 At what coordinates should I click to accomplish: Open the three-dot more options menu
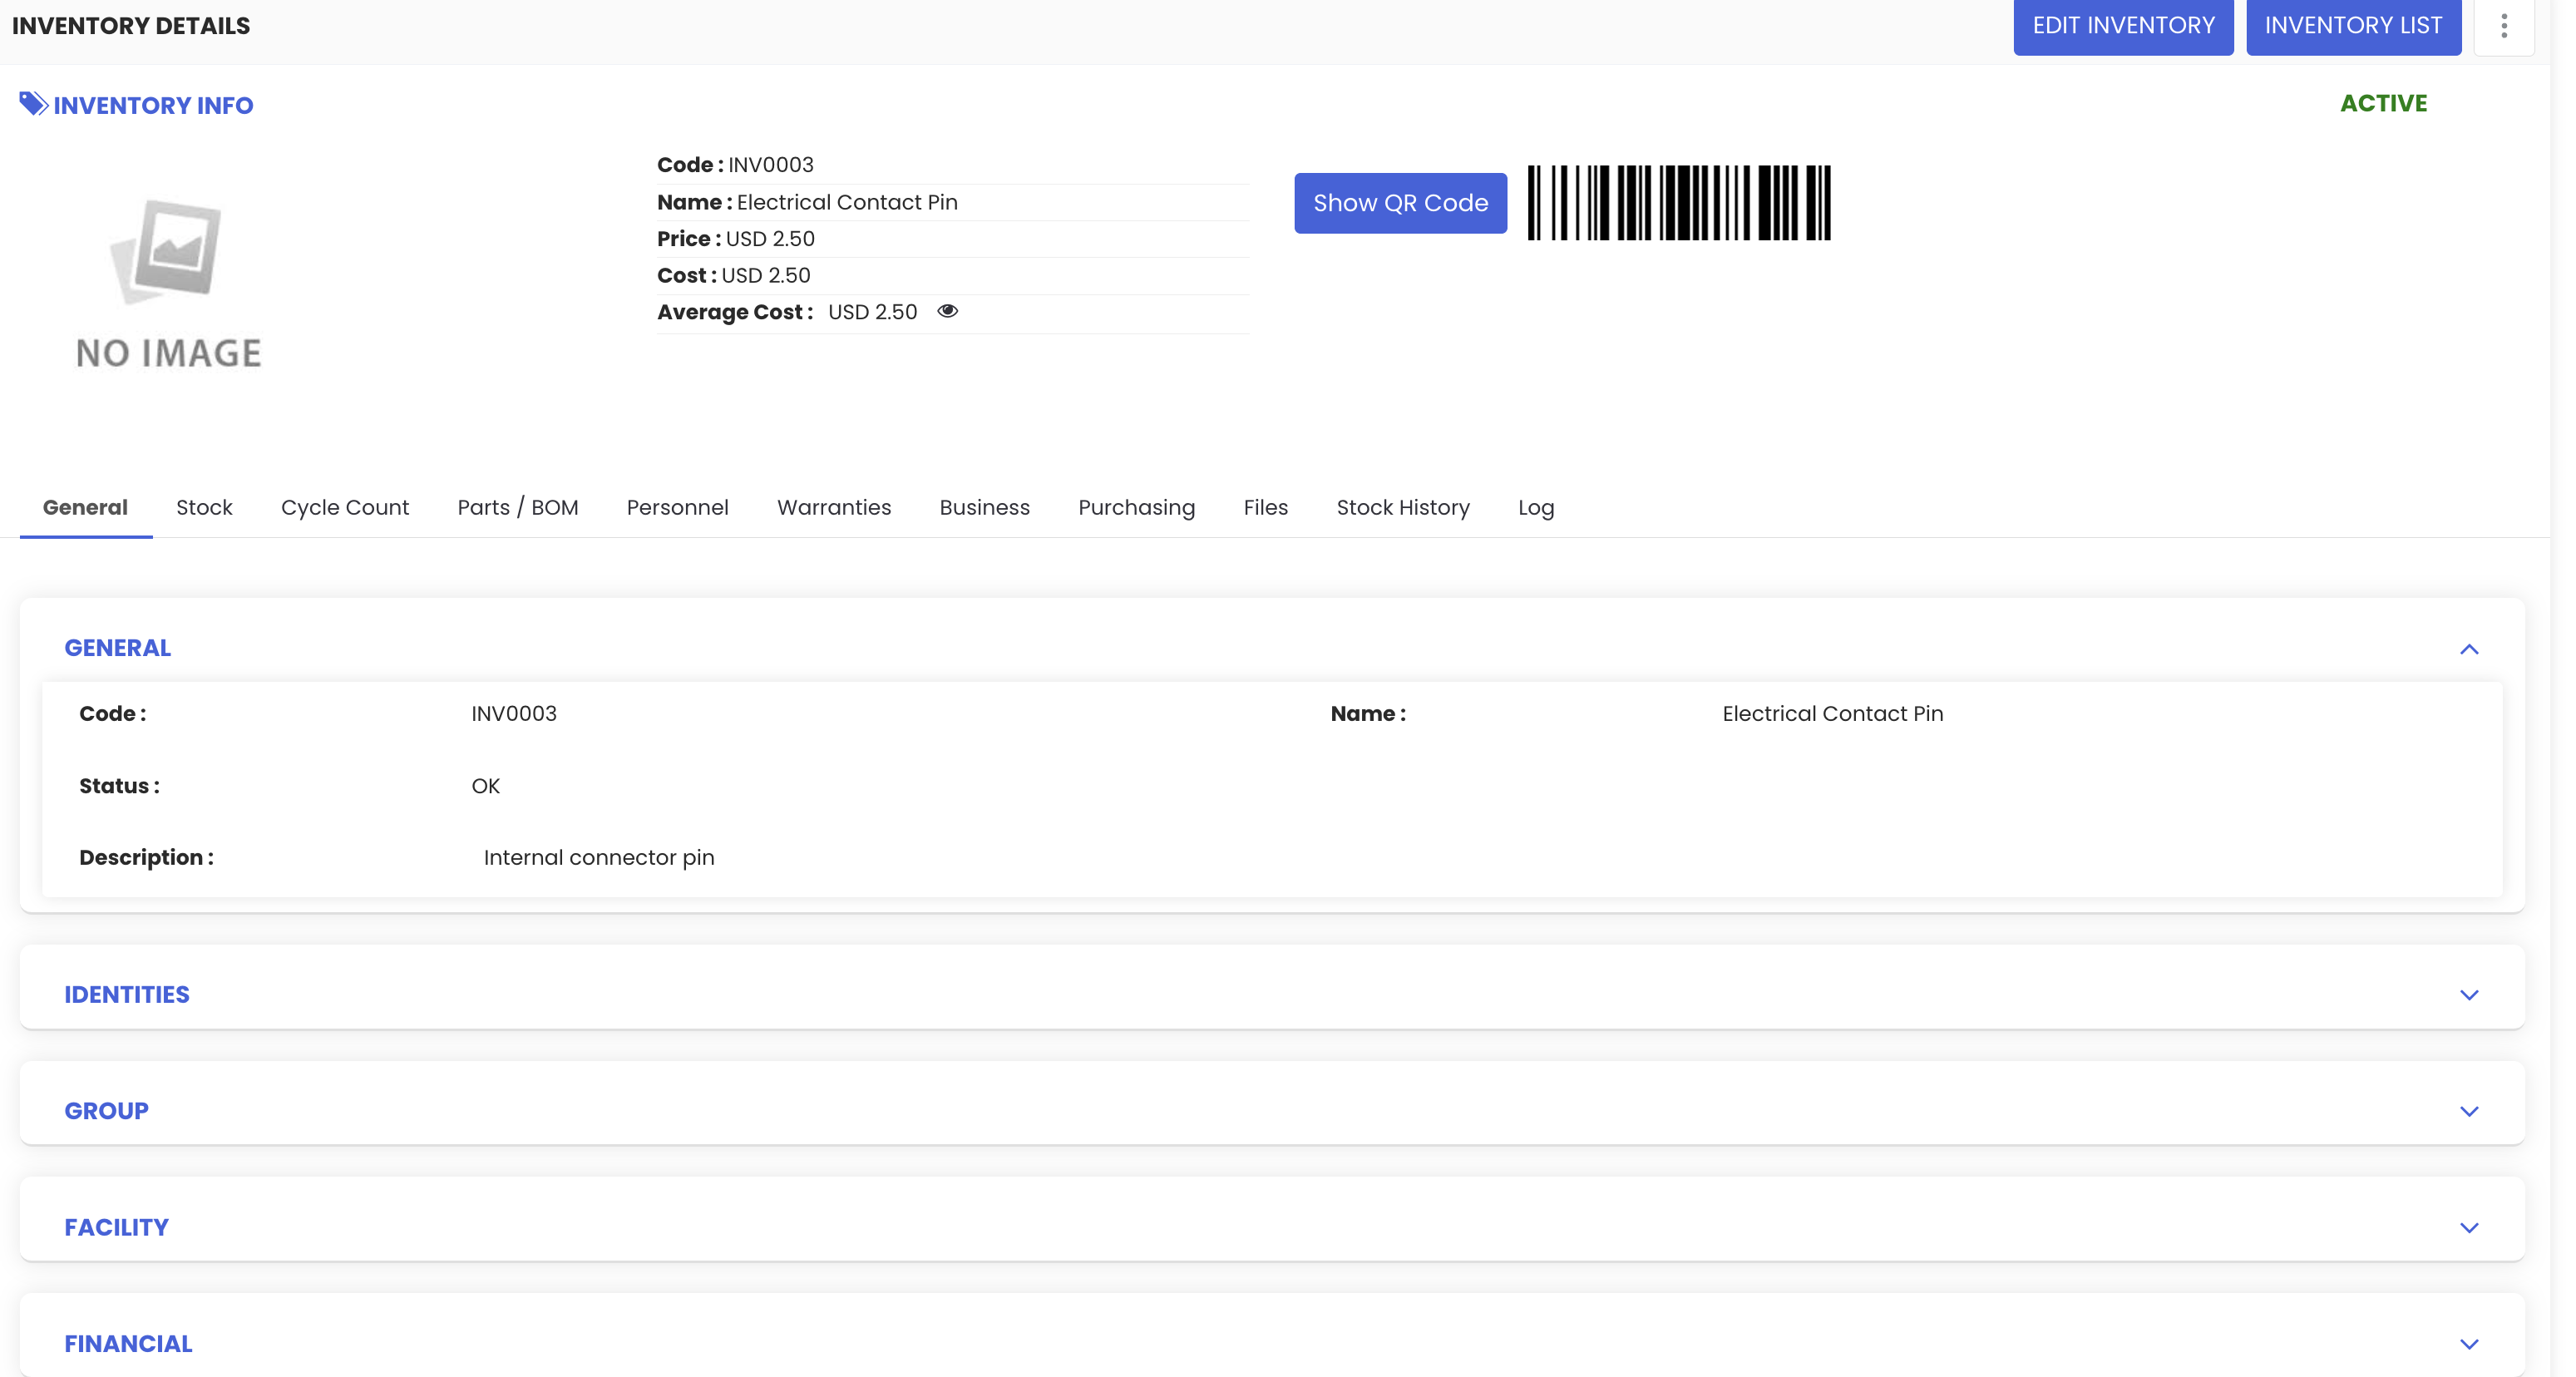2503,26
